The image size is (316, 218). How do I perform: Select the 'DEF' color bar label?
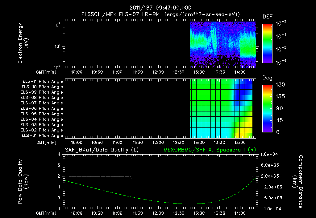coord(268,17)
